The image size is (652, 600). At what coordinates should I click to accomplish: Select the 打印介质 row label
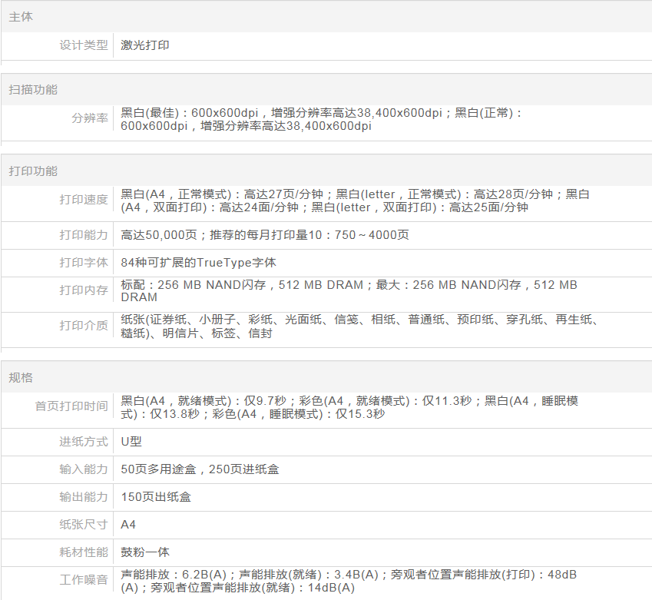84,326
